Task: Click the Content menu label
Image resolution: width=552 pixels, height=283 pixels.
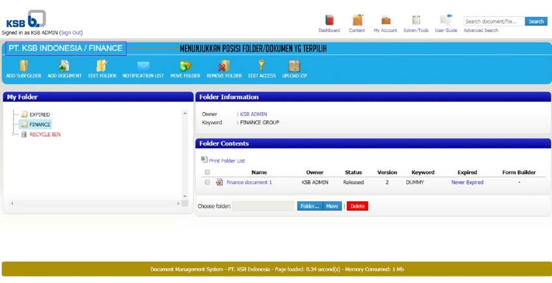Action: coord(357,30)
